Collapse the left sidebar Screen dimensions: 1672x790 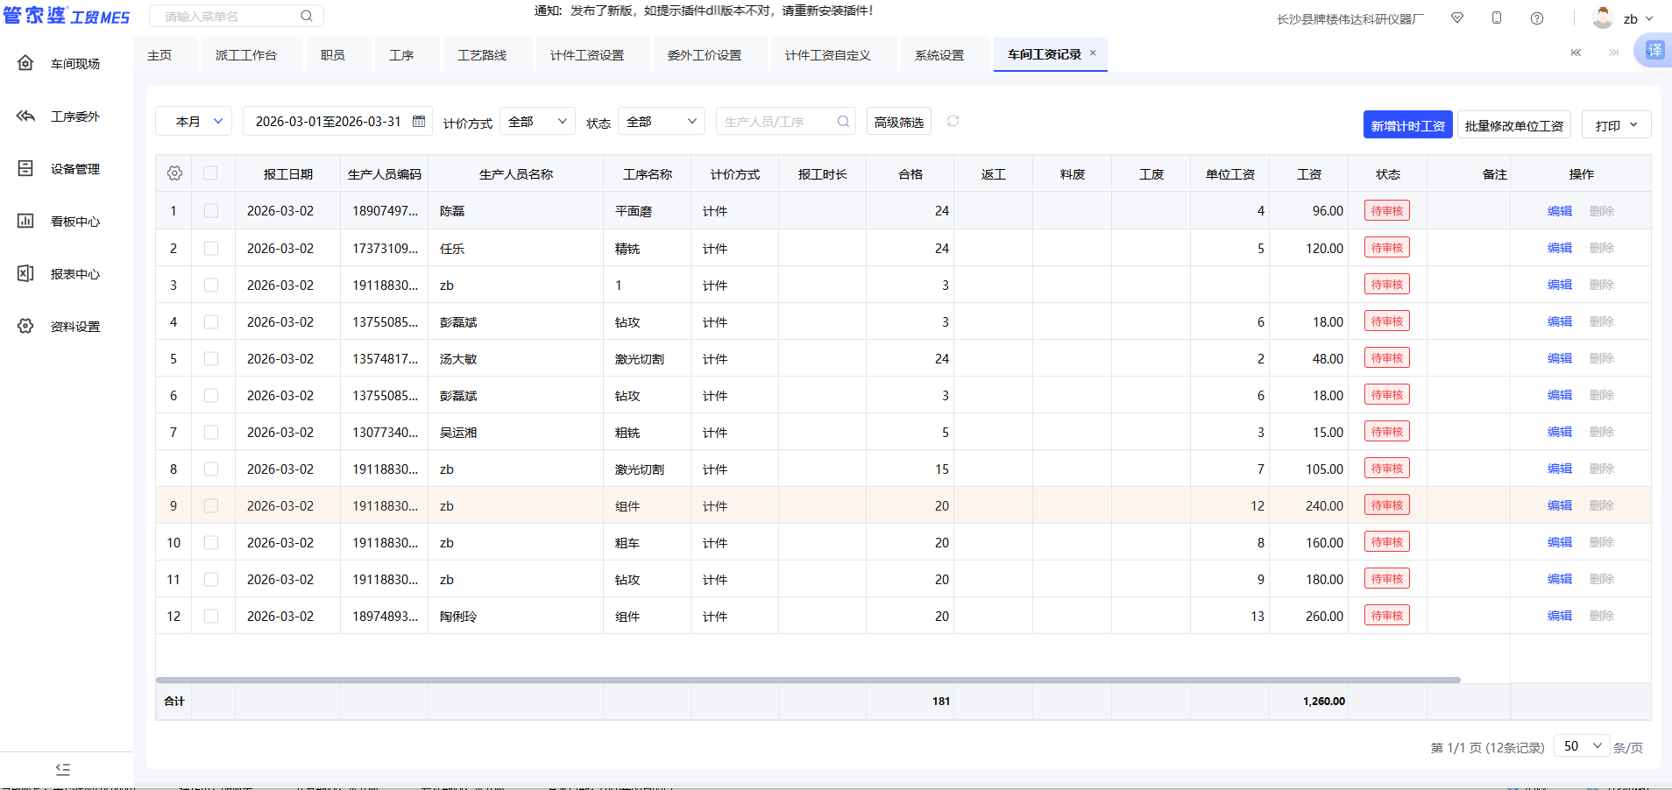click(62, 769)
